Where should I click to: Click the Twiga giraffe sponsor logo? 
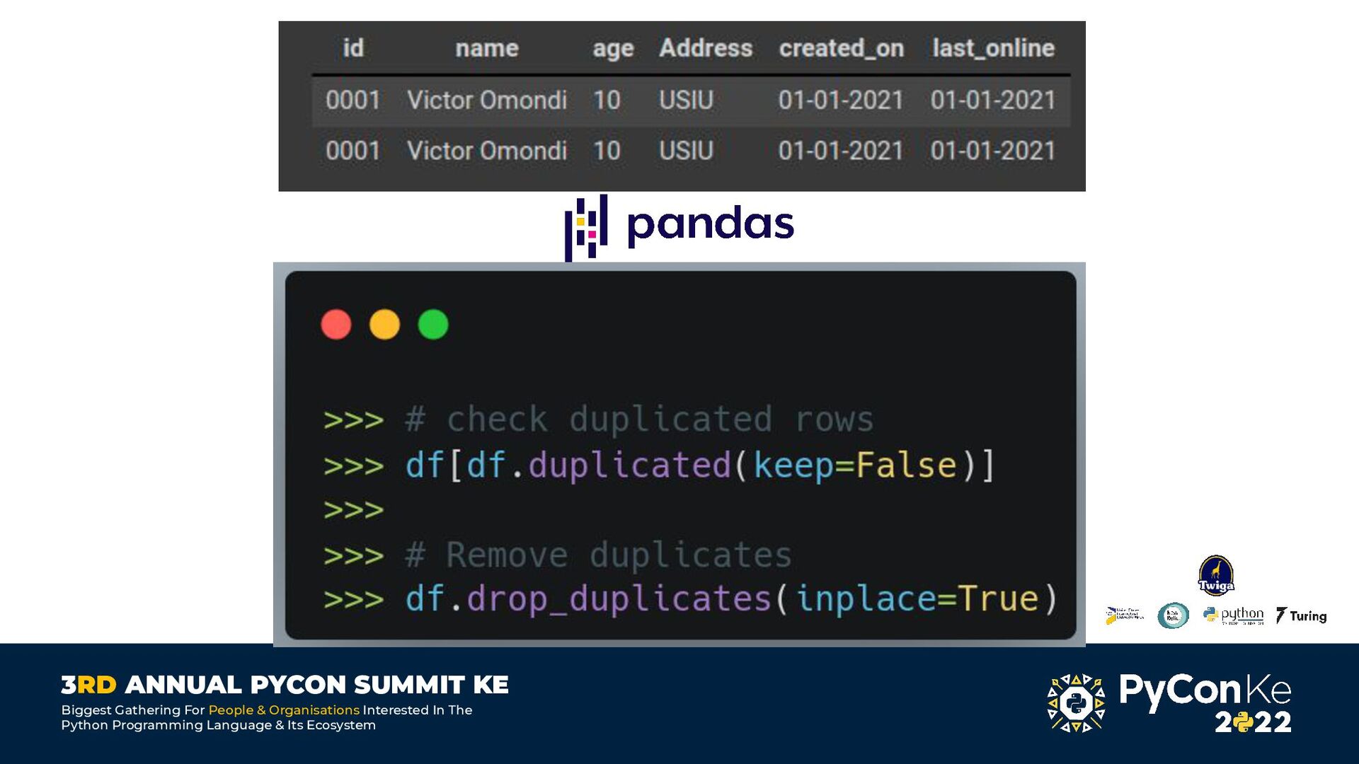point(1215,574)
